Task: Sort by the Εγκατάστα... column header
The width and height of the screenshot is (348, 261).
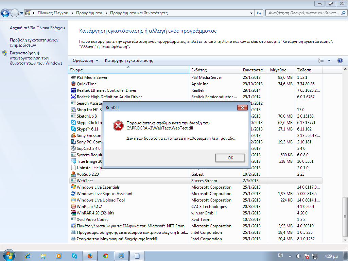Action: point(254,70)
